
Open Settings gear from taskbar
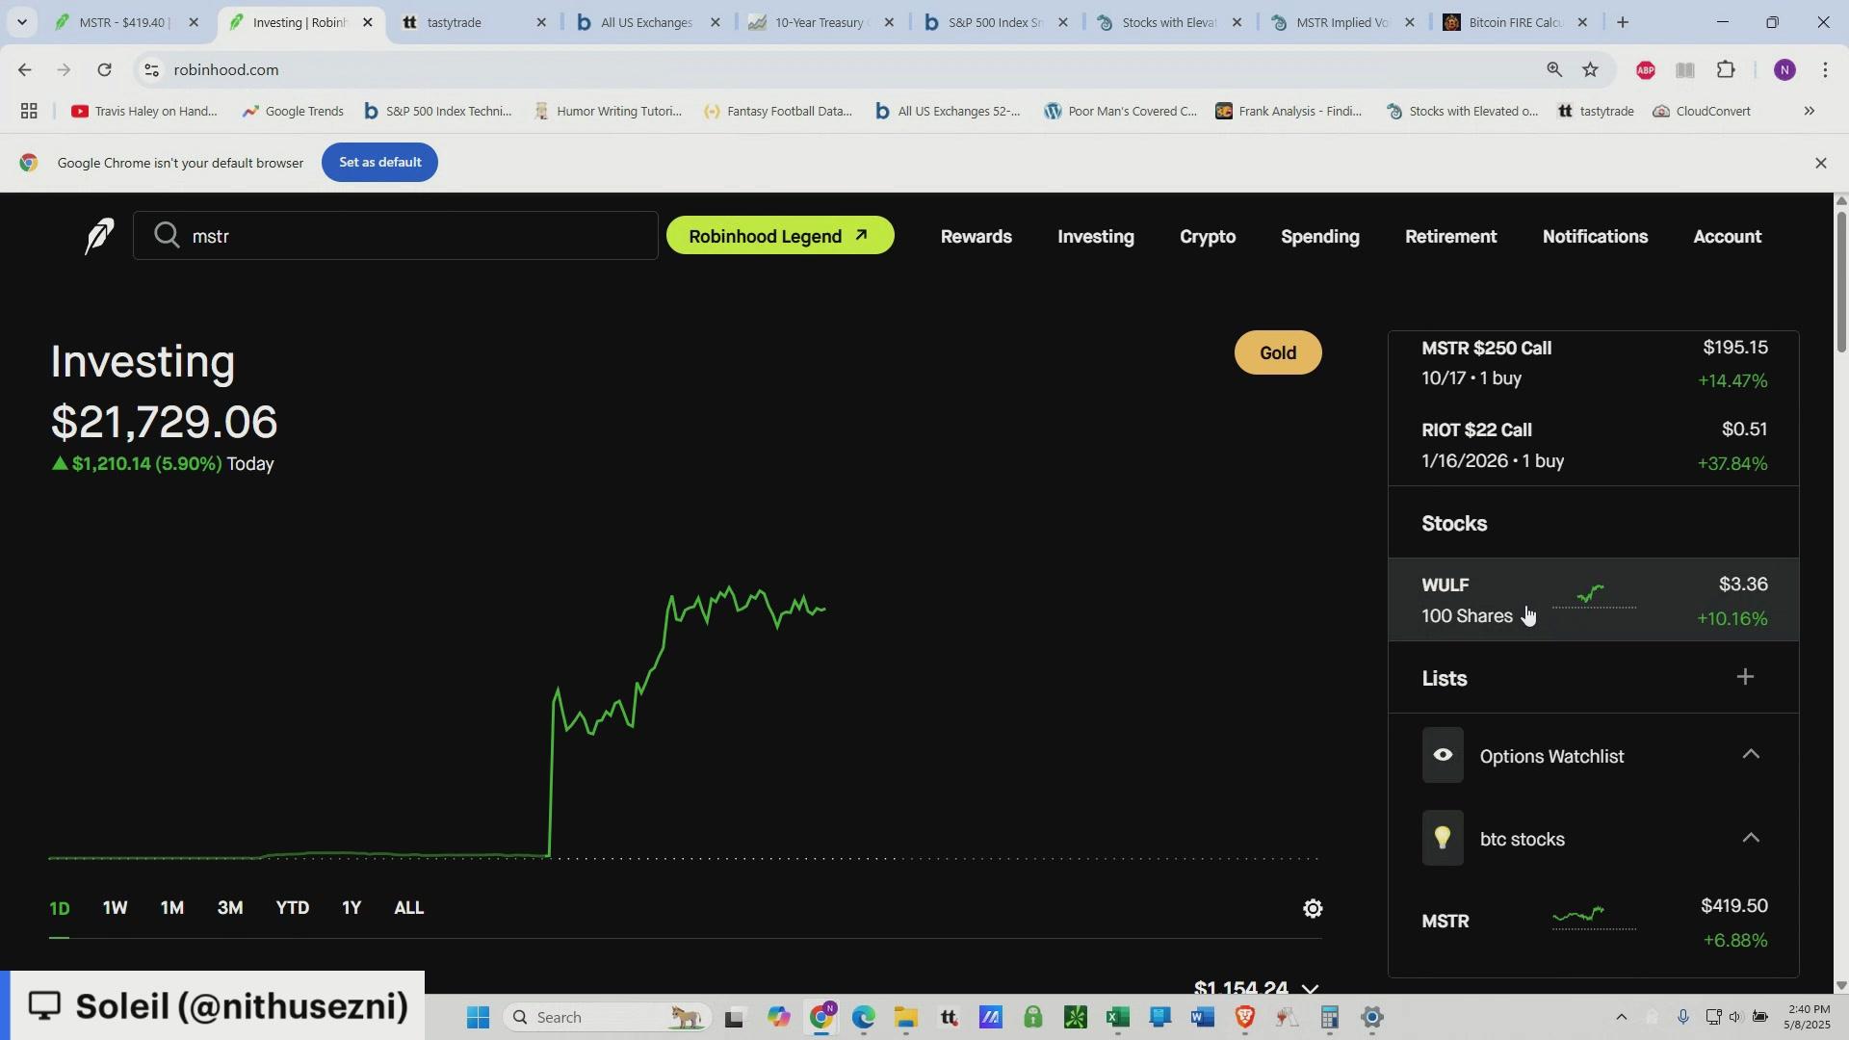pos(1373,1018)
